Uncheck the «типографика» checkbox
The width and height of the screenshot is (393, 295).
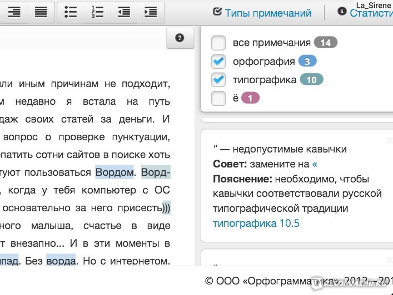click(x=218, y=80)
